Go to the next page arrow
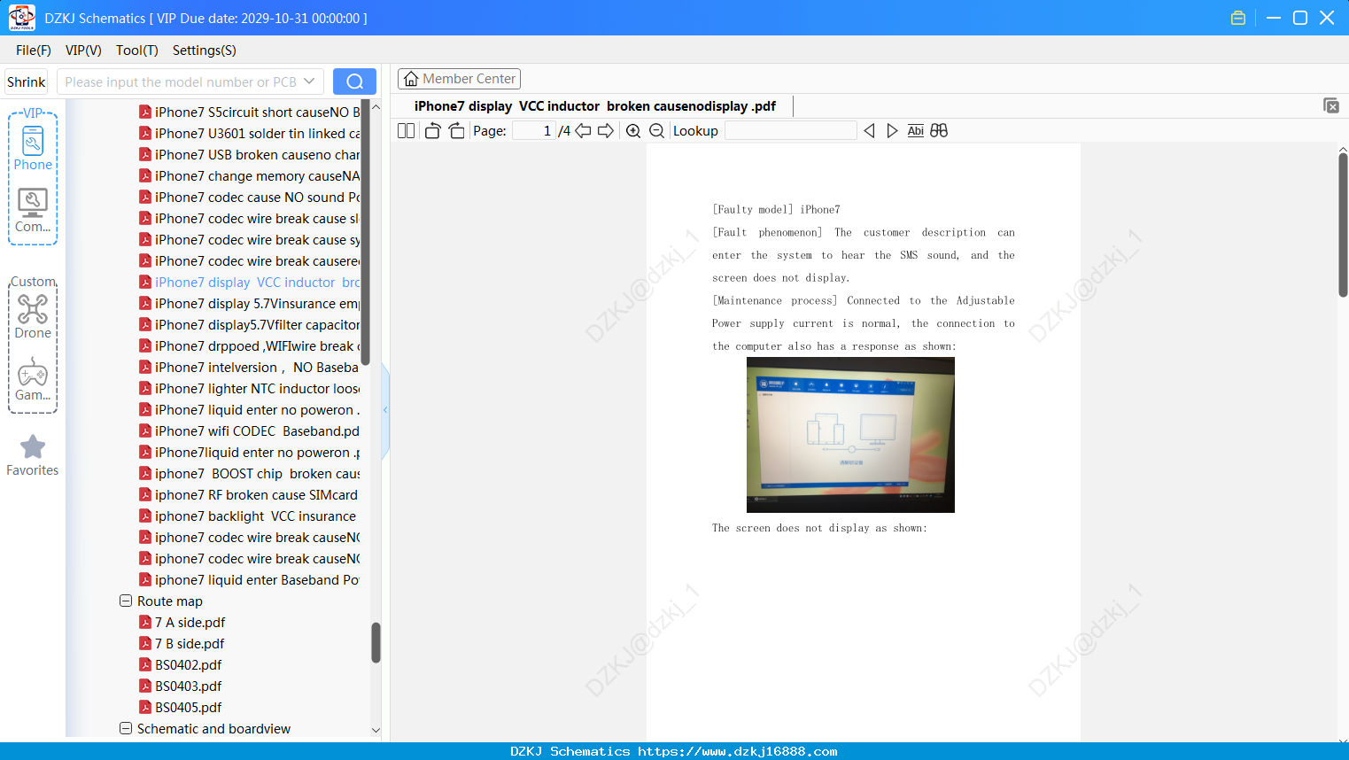 (x=606, y=131)
